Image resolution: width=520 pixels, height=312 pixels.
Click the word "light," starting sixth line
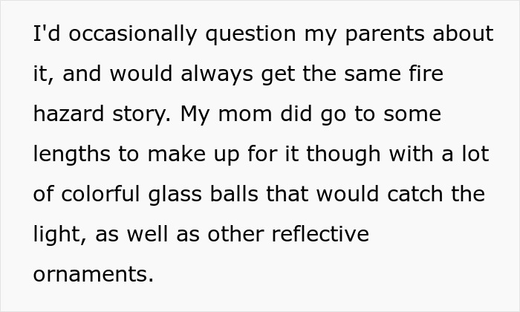coord(59,235)
